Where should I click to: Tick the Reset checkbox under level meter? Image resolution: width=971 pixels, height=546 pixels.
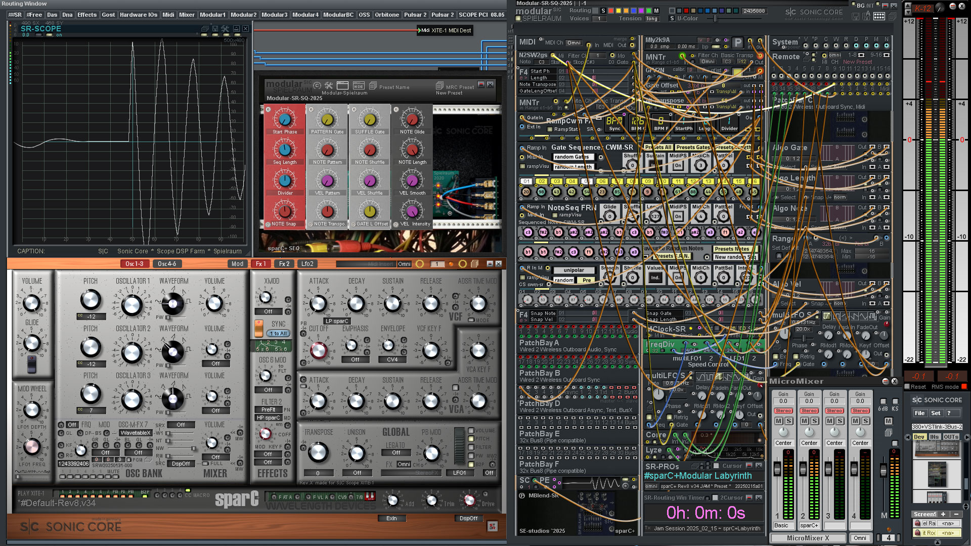907,387
